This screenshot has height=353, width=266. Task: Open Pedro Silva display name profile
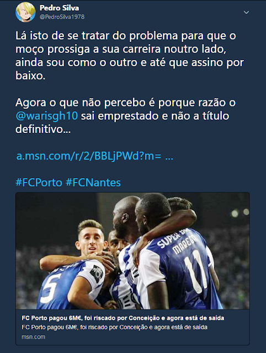59,8
